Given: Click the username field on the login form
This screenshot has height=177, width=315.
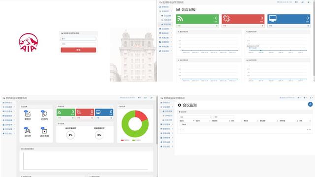Looking at the screenshot, I should tap(78, 39).
